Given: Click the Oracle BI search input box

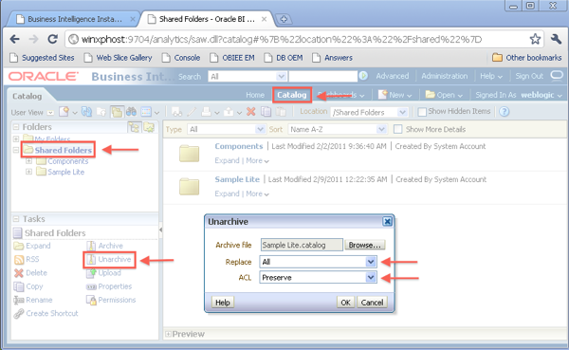Looking at the screenshot, I should point(322,76).
